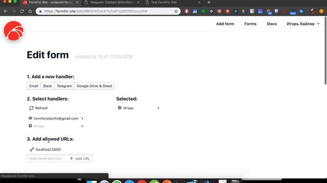Click the Refresh handlers icon
Viewport: 327px width, 183px height.
tap(31, 108)
